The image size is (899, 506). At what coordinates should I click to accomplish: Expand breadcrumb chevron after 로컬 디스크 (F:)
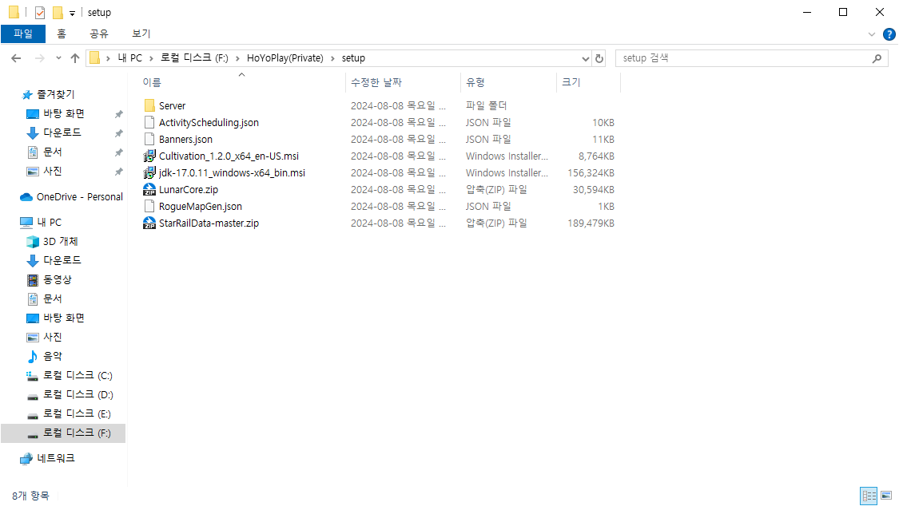coord(237,58)
